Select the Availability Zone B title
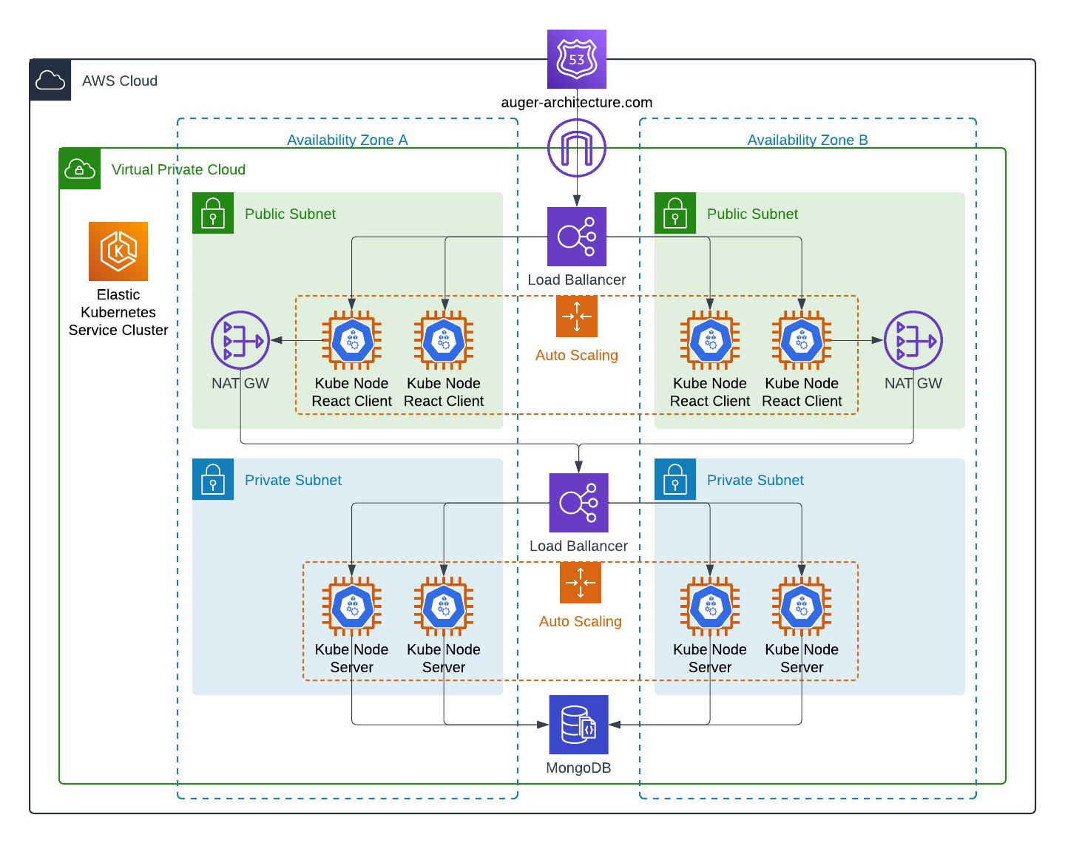The width and height of the screenshot is (1065, 843). tap(808, 140)
